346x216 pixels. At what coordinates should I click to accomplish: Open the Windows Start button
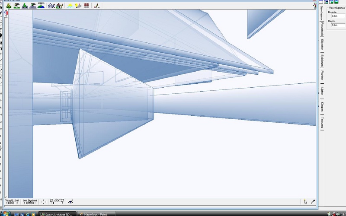[x=5, y=213]
